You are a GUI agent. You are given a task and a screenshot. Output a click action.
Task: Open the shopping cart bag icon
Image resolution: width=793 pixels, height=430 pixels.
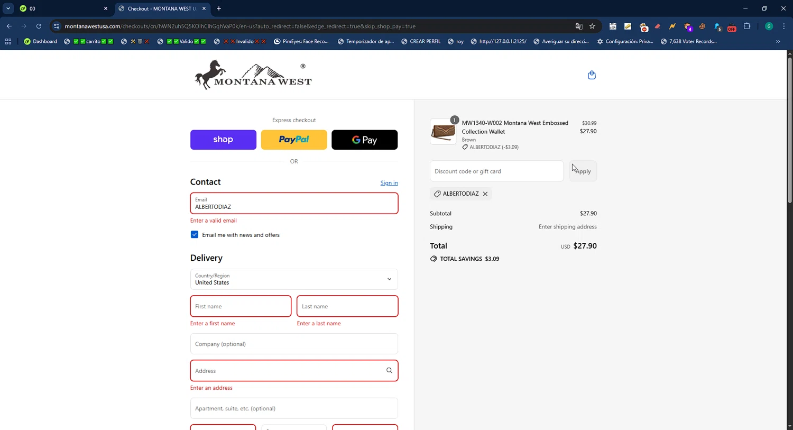point(592,75)
